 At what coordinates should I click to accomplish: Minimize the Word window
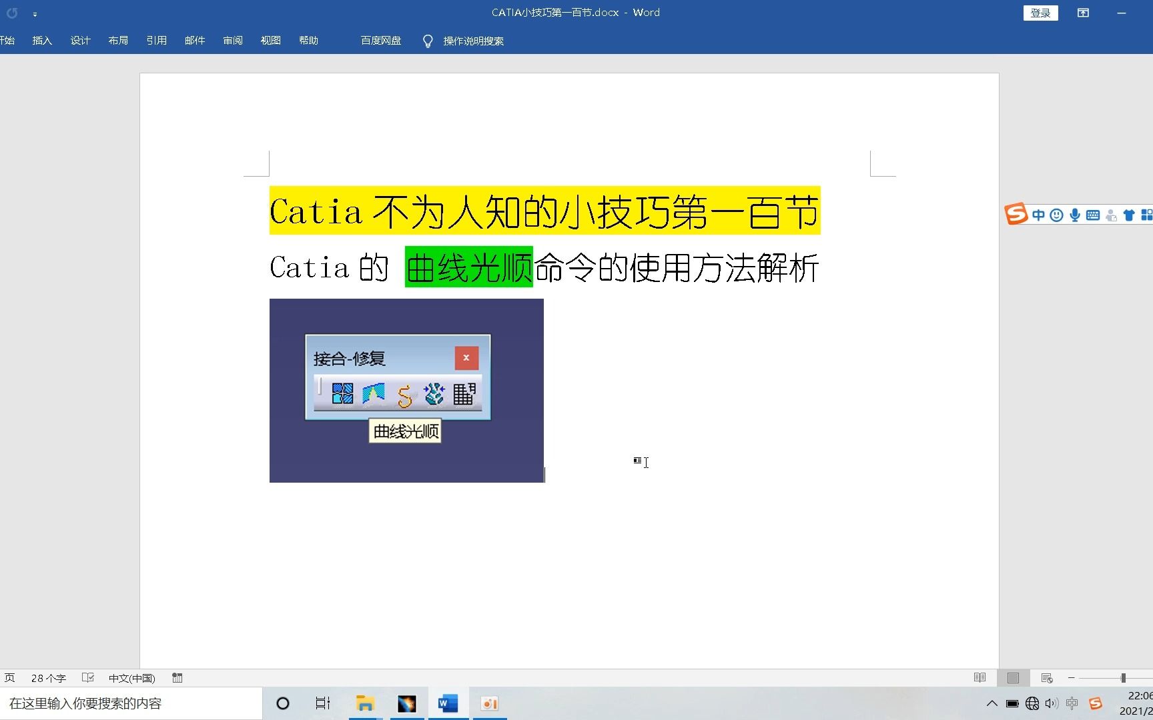(1122, 13)
